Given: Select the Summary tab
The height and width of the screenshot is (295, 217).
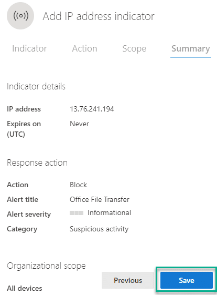Looking at the screenshot, I should point(191,49).
